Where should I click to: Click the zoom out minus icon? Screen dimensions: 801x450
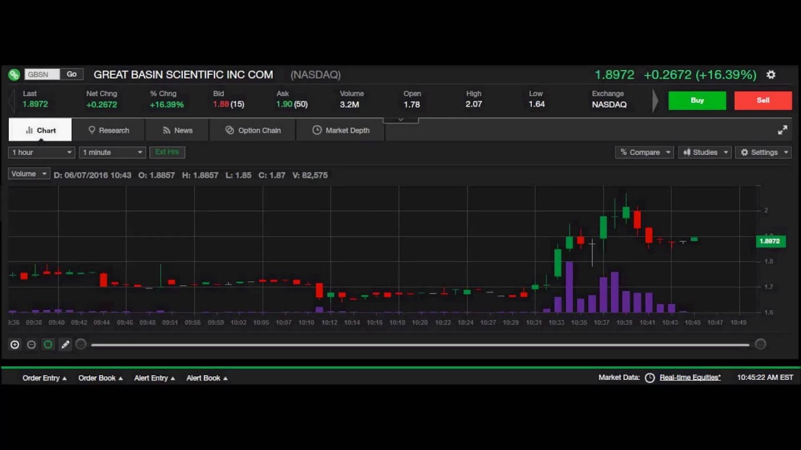[x=31, y=344]
